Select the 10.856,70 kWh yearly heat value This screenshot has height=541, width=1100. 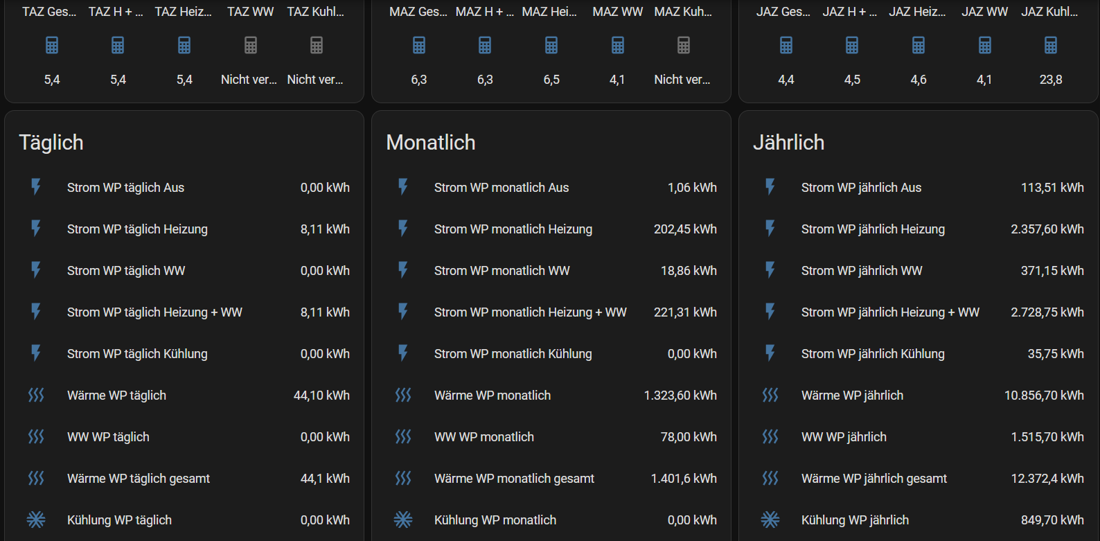(1043, 396)
